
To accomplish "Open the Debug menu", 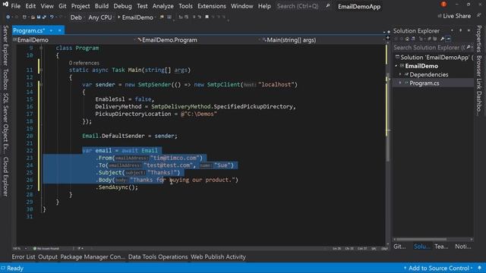I will click(122, 6).
